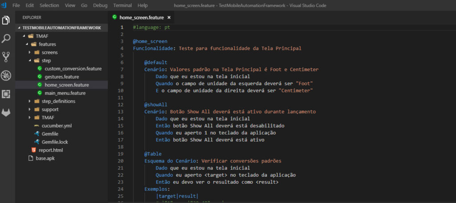Collapse the TESTMOBILEAUTOMATIONFRAMEWORK root section
The height and width of the screenshot is (203, 456).
tap(20, 28)
